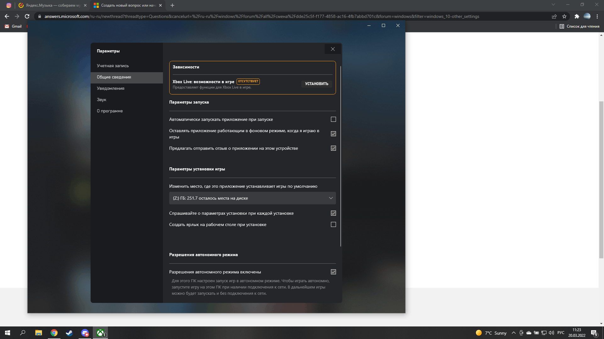The width and height of the screenshot is (604, 339).
Task: Click УСТАНОВИТЬ for Xbox Live dependency
Action: (316, 84)
